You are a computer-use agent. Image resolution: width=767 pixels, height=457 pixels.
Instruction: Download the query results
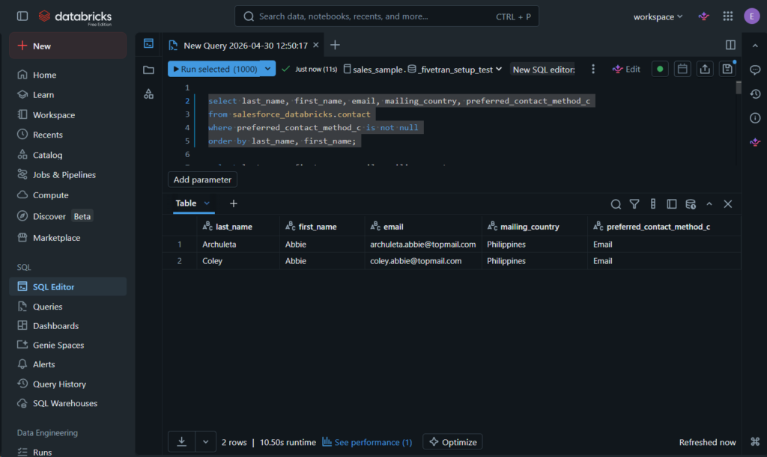click(x=181, y=442)
